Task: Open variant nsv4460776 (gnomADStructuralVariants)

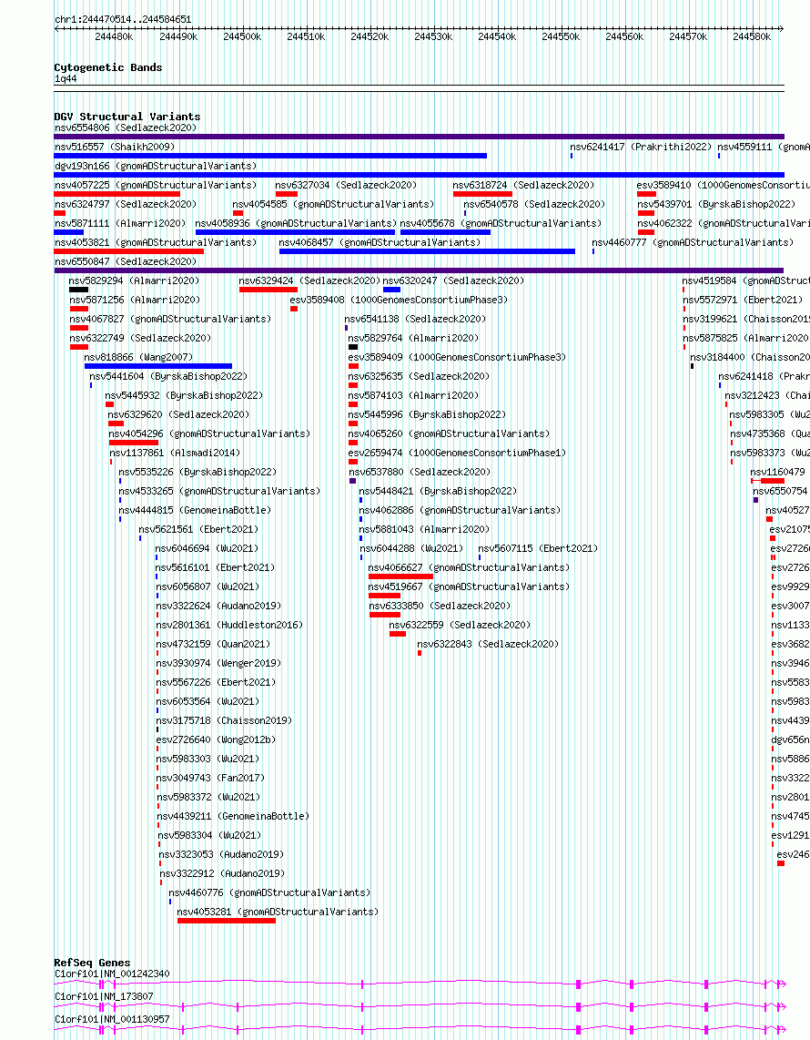Action: pyautogui.click(x=269, y=892)
